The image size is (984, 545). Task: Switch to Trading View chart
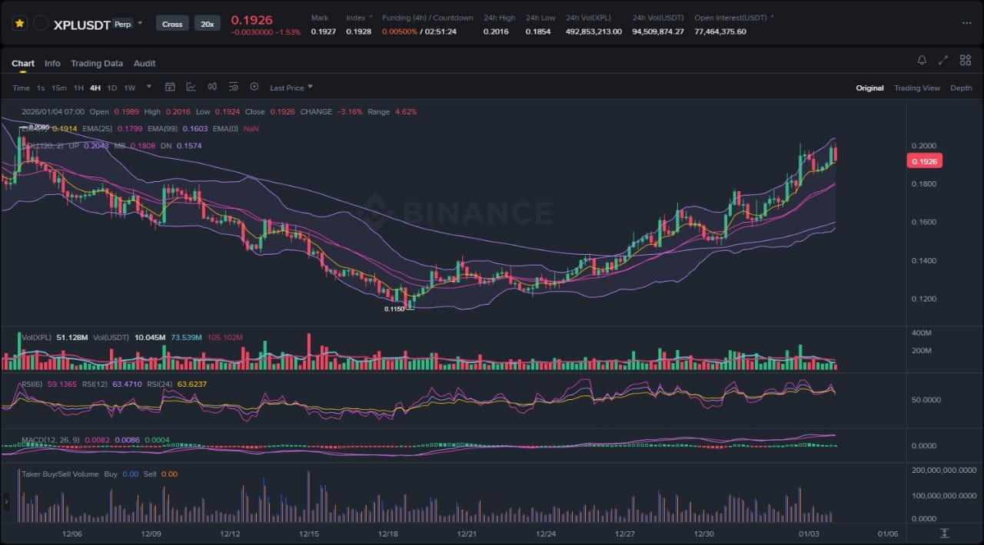(x=916, y=88)
